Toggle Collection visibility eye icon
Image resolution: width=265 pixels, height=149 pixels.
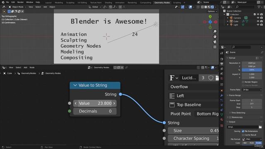[258, 14]
